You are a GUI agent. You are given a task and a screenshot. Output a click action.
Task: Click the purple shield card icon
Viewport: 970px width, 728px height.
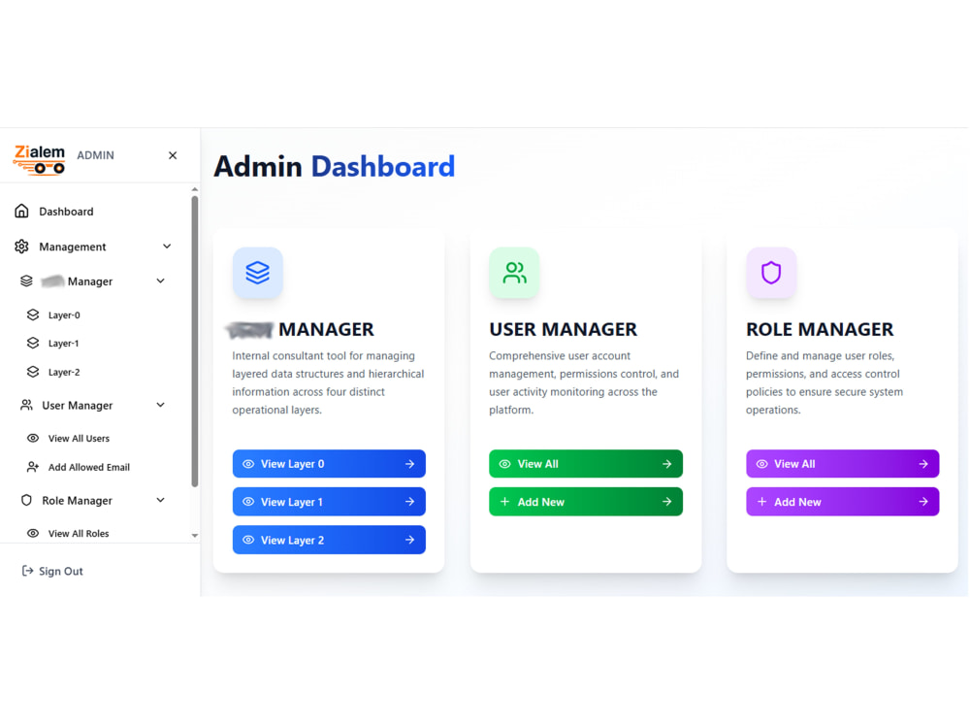coord(771,273)
